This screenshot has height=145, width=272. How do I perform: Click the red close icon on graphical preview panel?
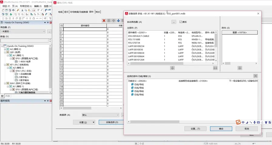(51, 101)
